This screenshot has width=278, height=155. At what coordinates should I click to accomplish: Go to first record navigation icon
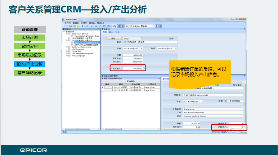click(x=119, y=26)
